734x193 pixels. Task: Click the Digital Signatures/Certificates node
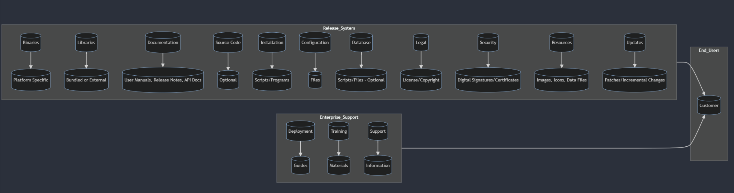[x=488, y=80]
